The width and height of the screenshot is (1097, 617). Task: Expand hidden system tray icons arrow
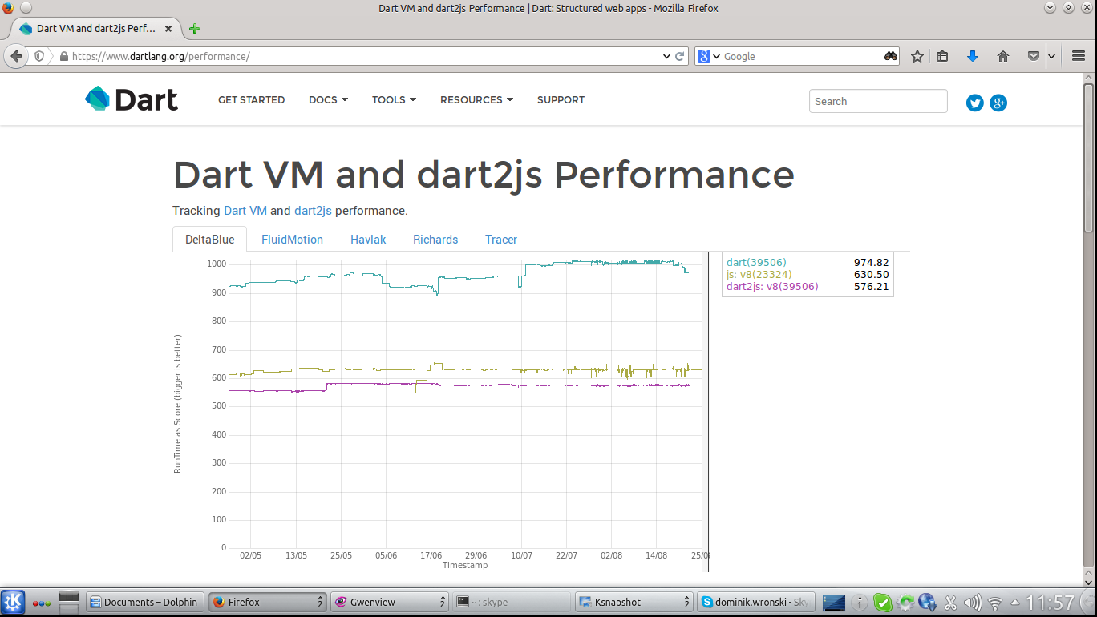pyautogui.click(x=1015, y=603)
